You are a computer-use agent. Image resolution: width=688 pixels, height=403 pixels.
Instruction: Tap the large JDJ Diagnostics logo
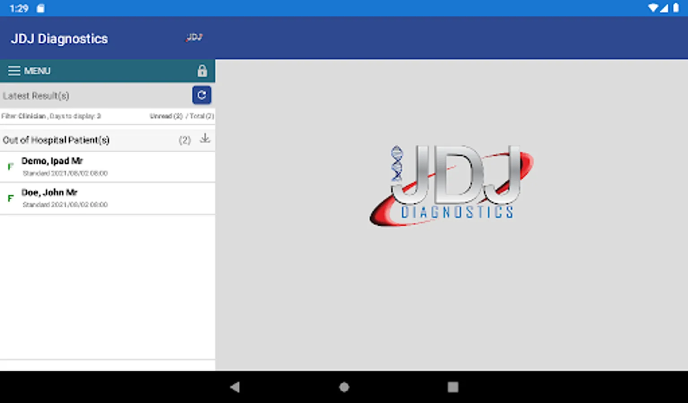[x=451, y=185]
